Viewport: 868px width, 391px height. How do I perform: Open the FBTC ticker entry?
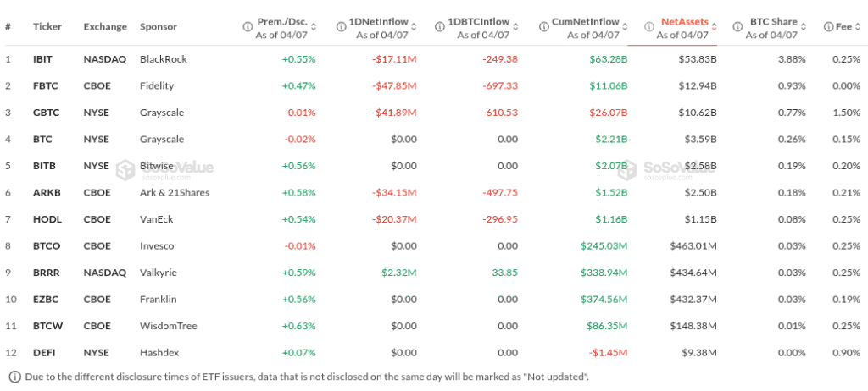[44, 86]
